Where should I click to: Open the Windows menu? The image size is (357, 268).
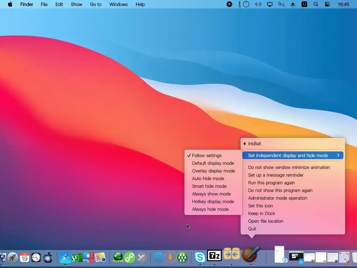[x=119, y=4]
